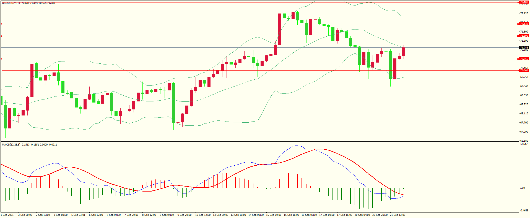Click the MACD zero level 0.00 label
Image resolution: width=530 pixels, height=218 pixels.
point(522,188)
